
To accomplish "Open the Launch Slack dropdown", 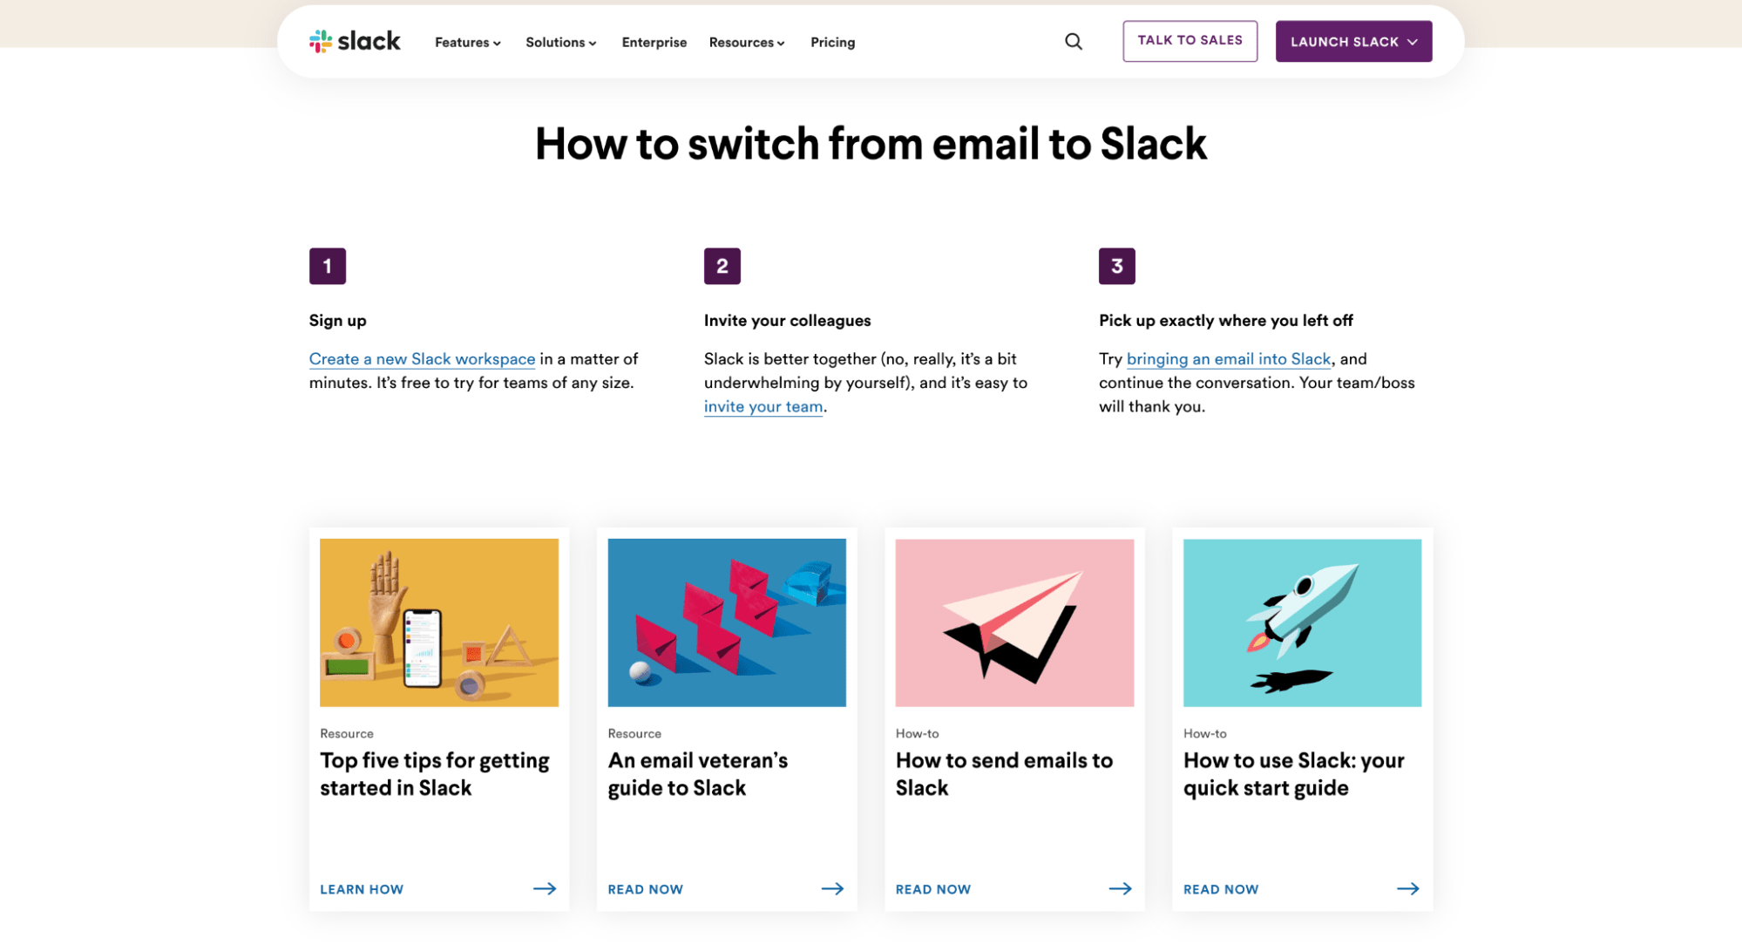I will pos(1353,41).
